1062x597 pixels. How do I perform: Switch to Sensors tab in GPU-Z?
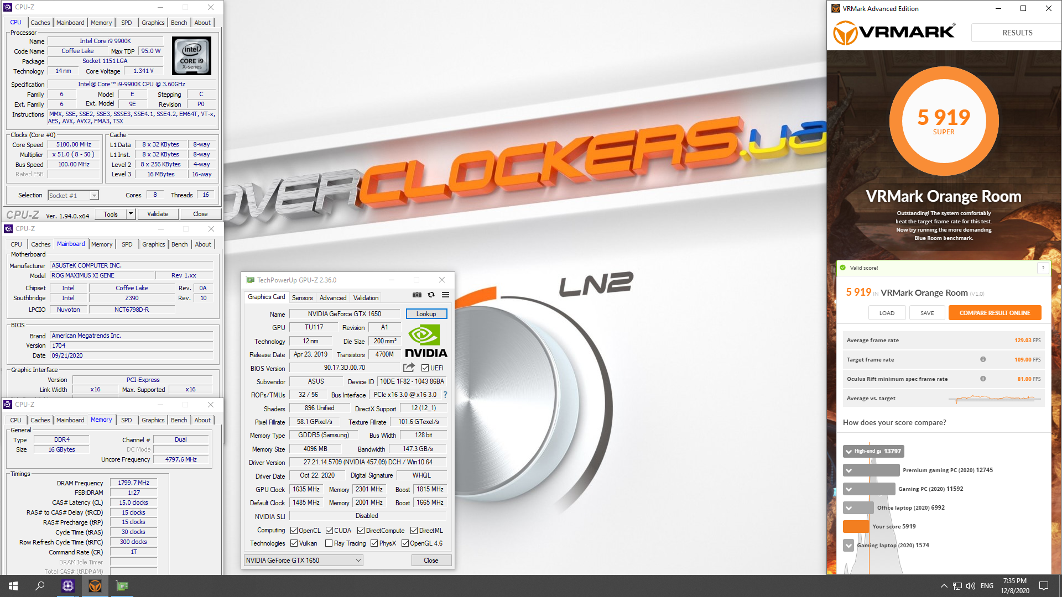(x=302, y=298)
